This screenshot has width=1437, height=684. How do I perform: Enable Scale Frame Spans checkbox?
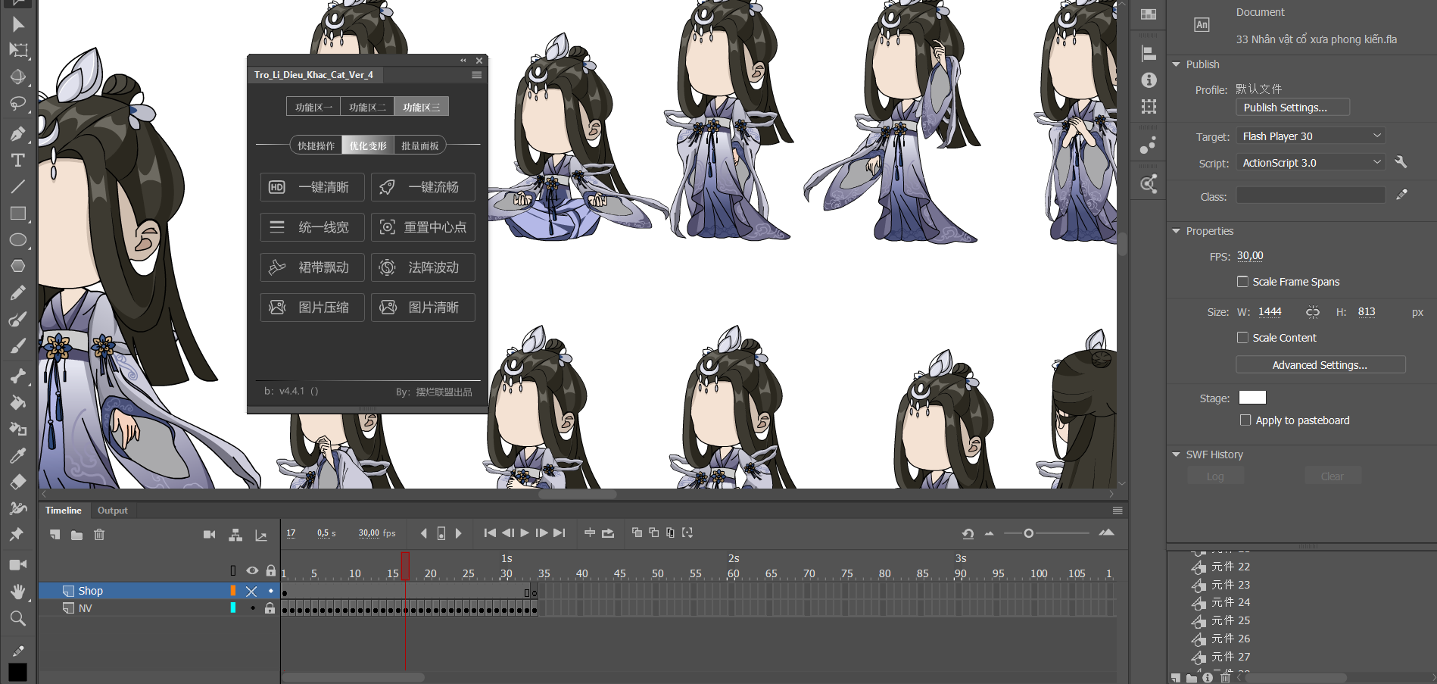(1242, 282)
